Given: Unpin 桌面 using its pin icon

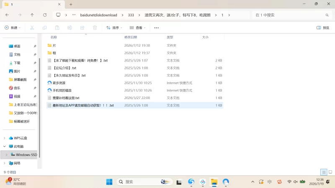Looking at the screenshot, I should pyautogui.click(x=35, y=46).
